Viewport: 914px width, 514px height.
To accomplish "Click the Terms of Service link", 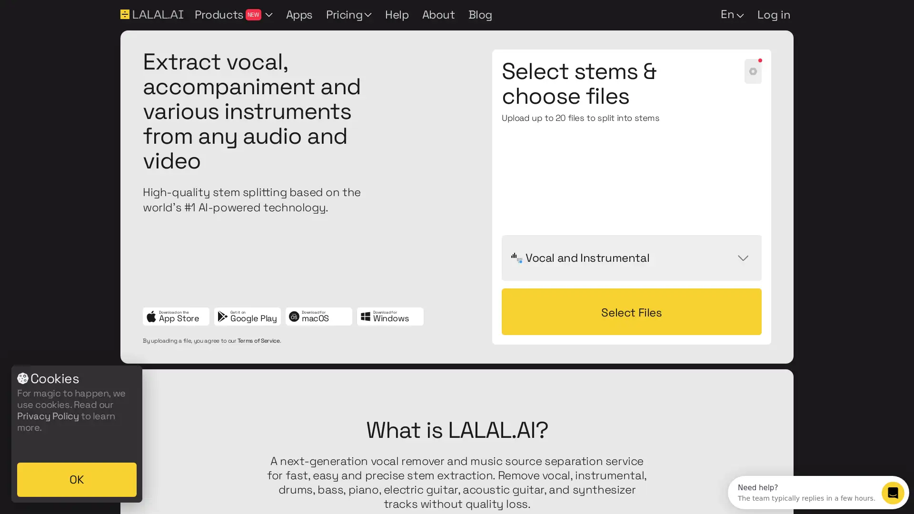I will point(258,341).
